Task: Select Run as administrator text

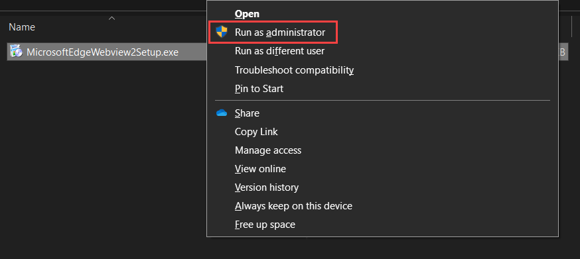Action: tap(280, 32)
